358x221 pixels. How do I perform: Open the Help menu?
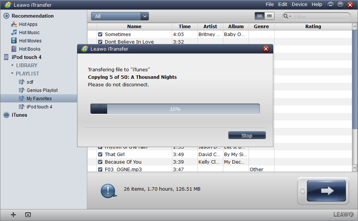pos(317,5)
